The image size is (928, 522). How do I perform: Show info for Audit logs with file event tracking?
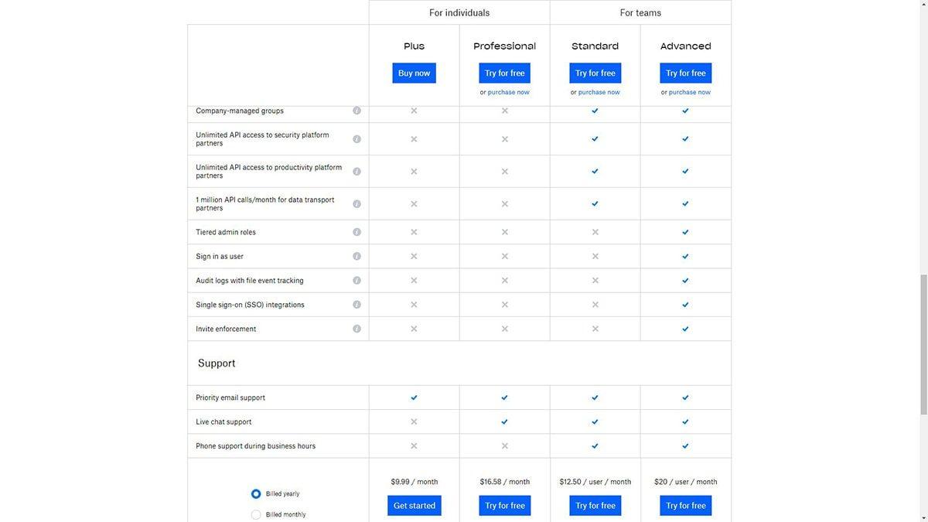[x=357, y=281]
